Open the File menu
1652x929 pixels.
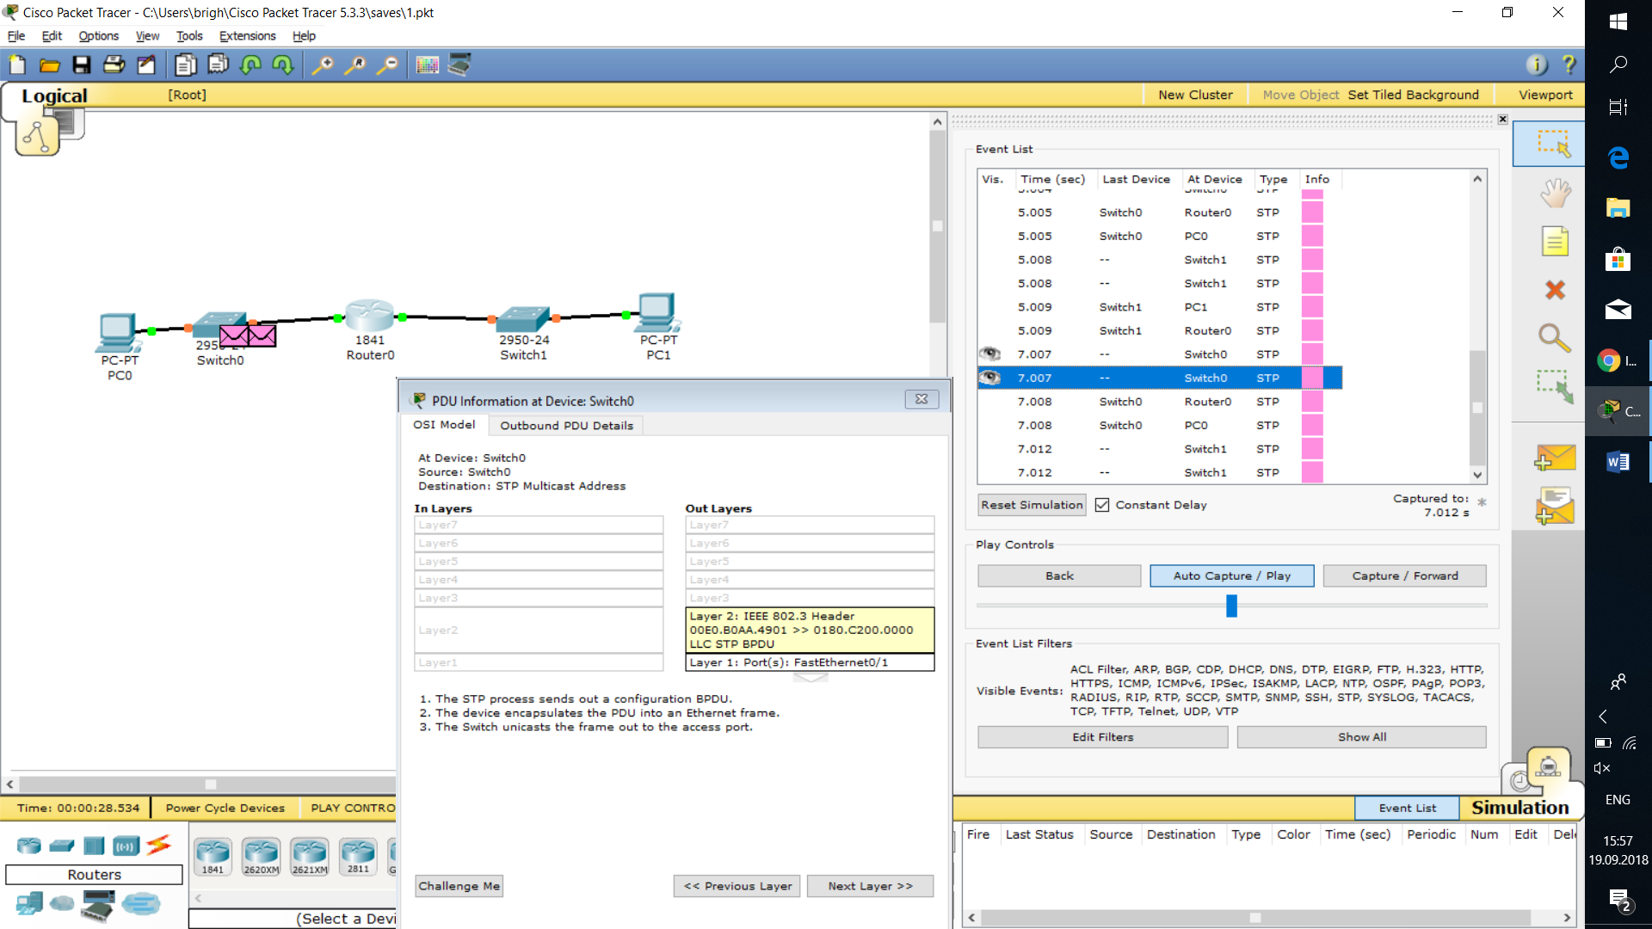click(16, 36)
